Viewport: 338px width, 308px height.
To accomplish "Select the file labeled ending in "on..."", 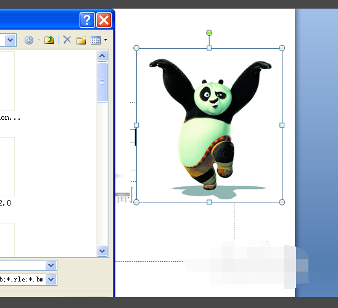I will tap(10, 118).
